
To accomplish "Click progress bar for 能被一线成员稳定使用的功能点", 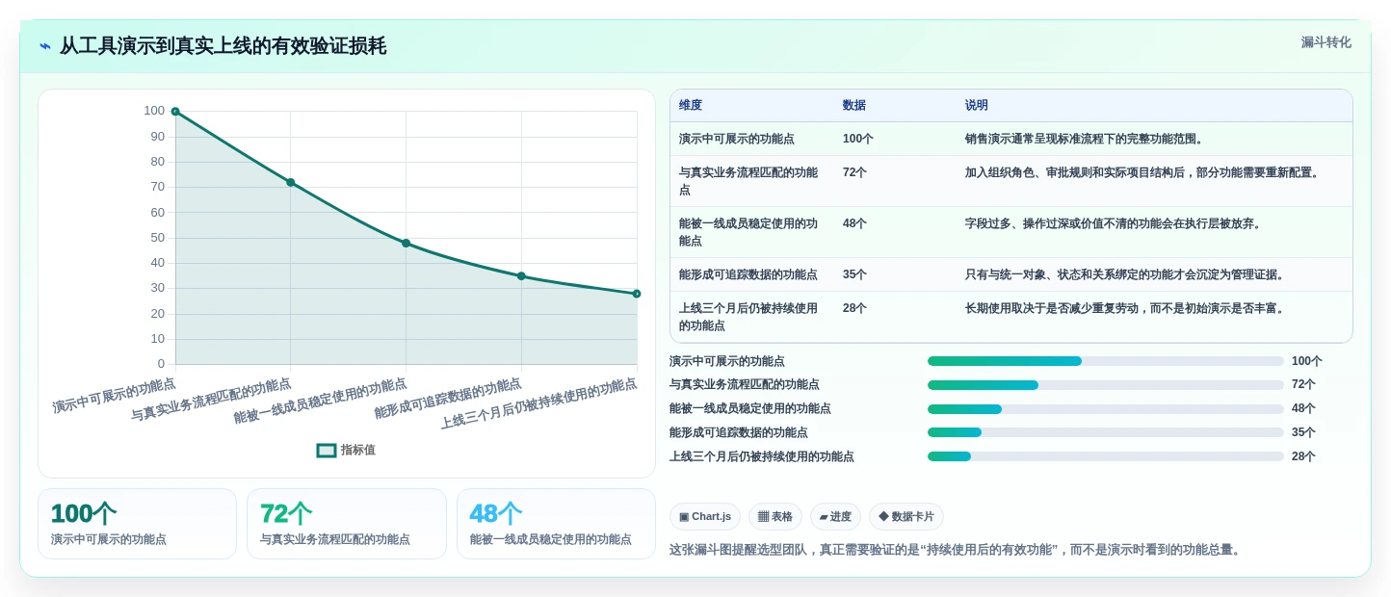I will pyautogui.click(x=1106, y=409).
